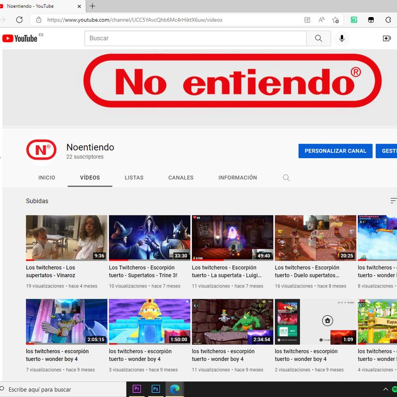View site info via padlock icon
The width and height of the screenshot is (397, 397).
click(38, 20)
